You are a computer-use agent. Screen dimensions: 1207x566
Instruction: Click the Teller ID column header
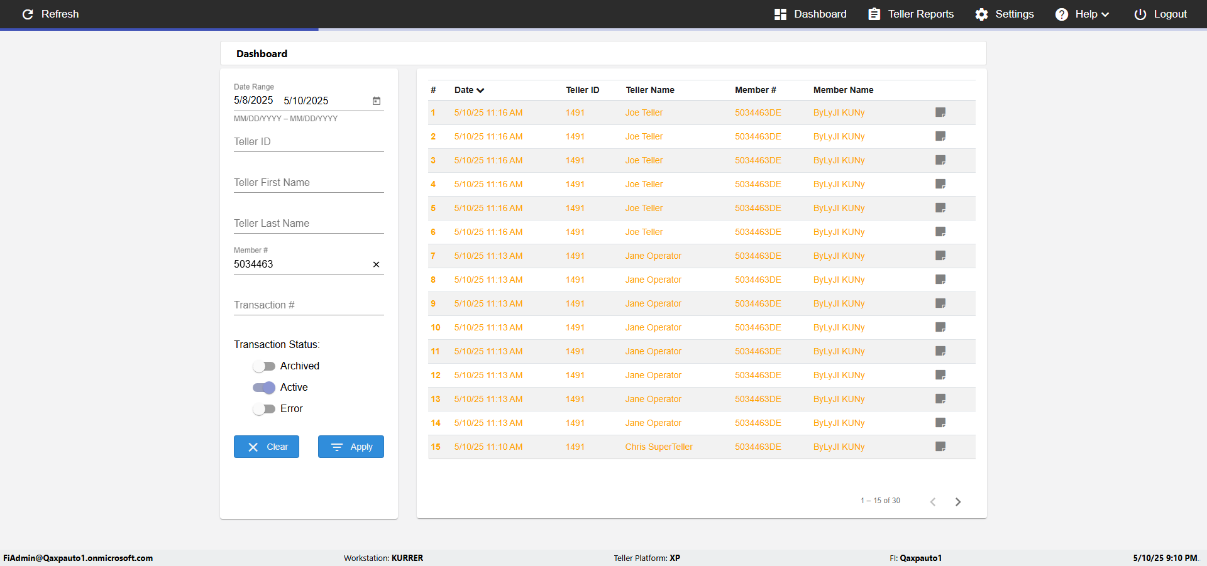(x=583, y=90)
